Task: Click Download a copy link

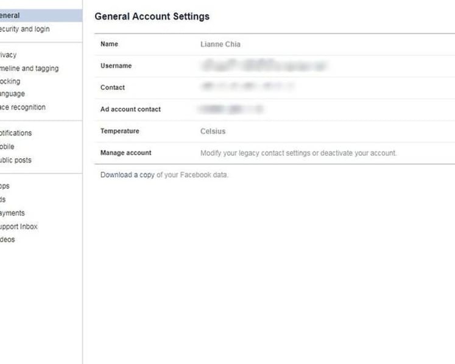Action: pos(127,175)
